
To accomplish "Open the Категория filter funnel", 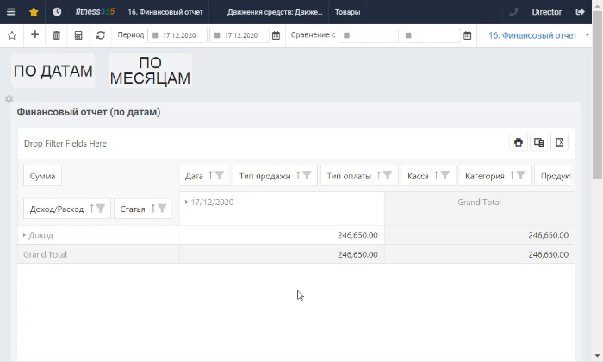I will [520, 176].
